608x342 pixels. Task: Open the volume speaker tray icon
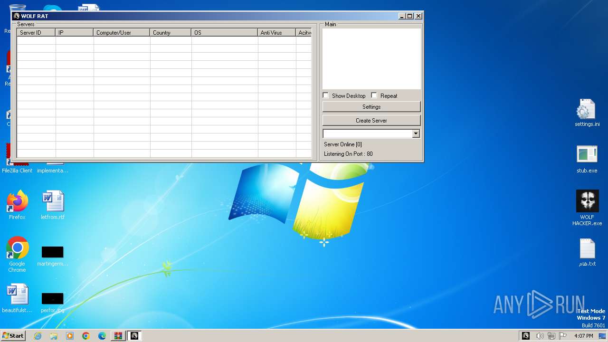540,336
